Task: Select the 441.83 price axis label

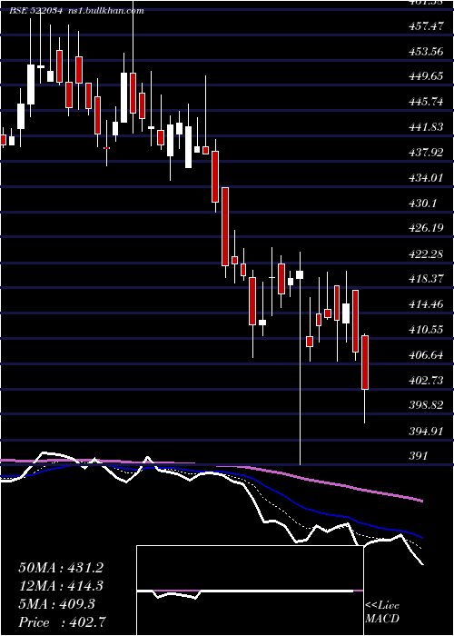Action: pyautogui.click(x=426, y=128)
